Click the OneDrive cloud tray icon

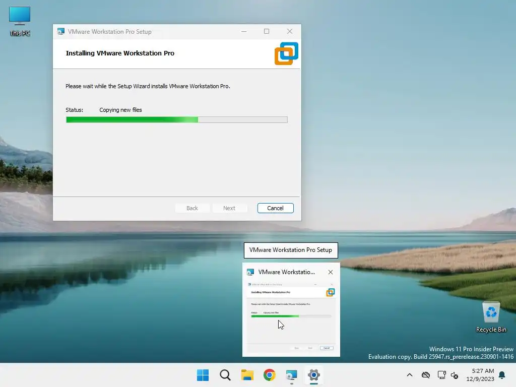425,375
